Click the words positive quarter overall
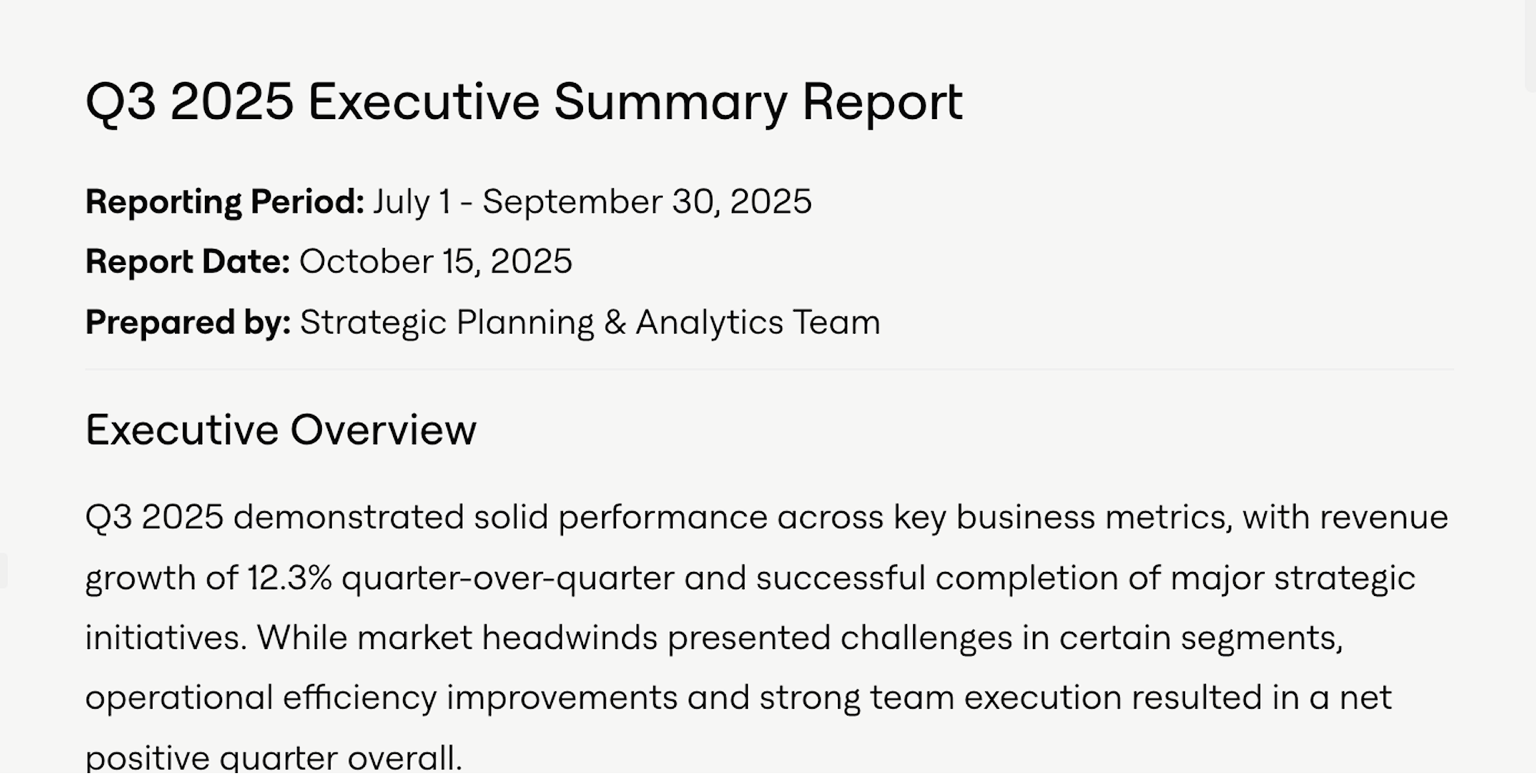The width and height of the screenshot is (1536, 774). (x=273, y=759)
